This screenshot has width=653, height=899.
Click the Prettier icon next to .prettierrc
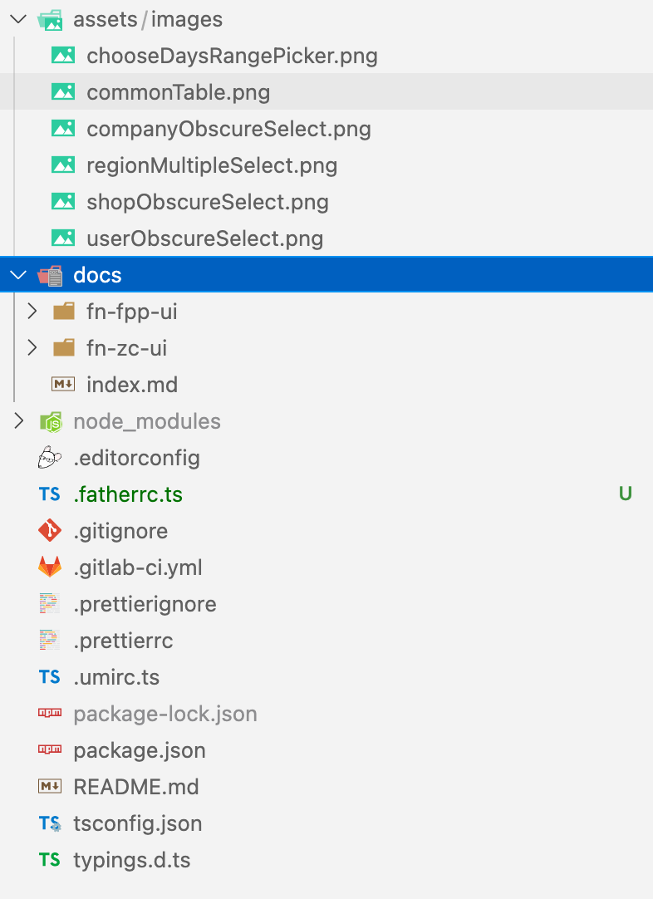[x=51, y=640]
